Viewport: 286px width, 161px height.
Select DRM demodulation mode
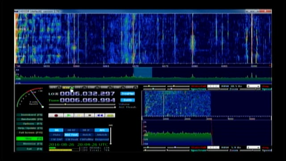(x=131, y=88)
